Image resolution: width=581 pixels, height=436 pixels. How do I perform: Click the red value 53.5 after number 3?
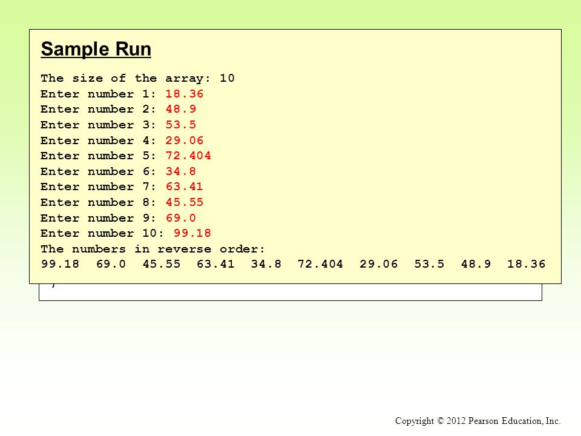click(x=181, y=125)
